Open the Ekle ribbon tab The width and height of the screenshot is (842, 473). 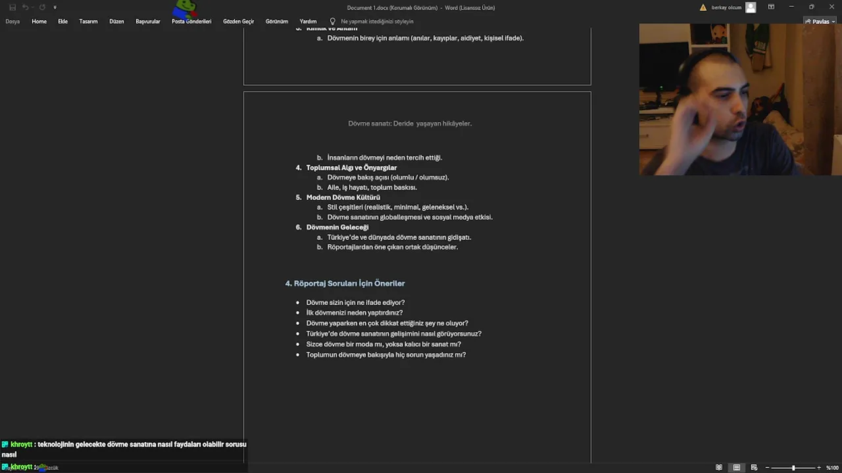tap(62, 21)
